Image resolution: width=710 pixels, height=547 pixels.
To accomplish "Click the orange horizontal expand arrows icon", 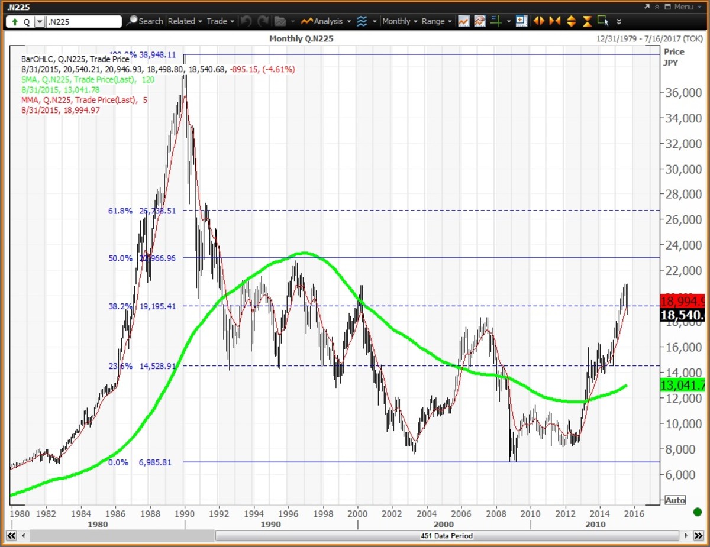I will tap(539, 21).
